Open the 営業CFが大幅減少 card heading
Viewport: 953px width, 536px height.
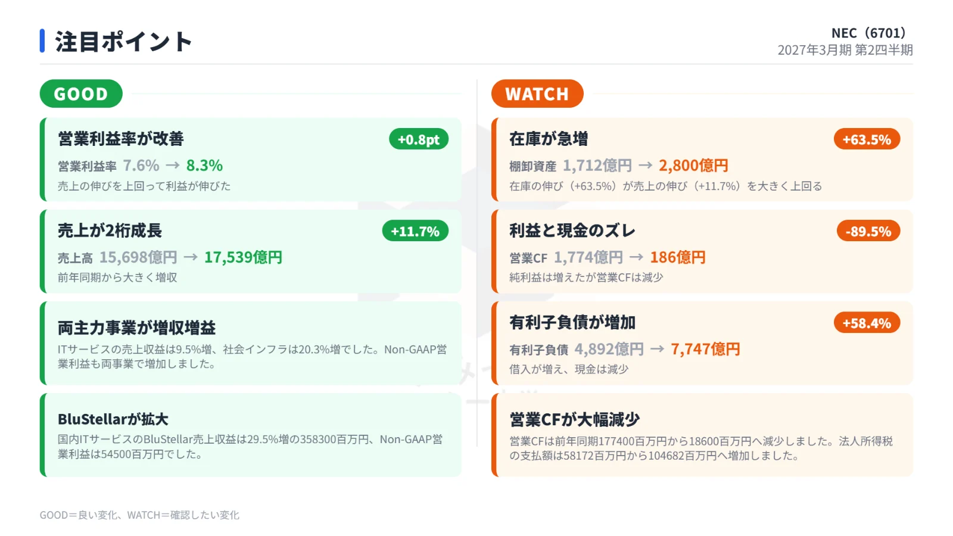575,419
